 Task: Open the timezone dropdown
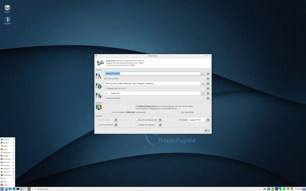tap(203, 83)
